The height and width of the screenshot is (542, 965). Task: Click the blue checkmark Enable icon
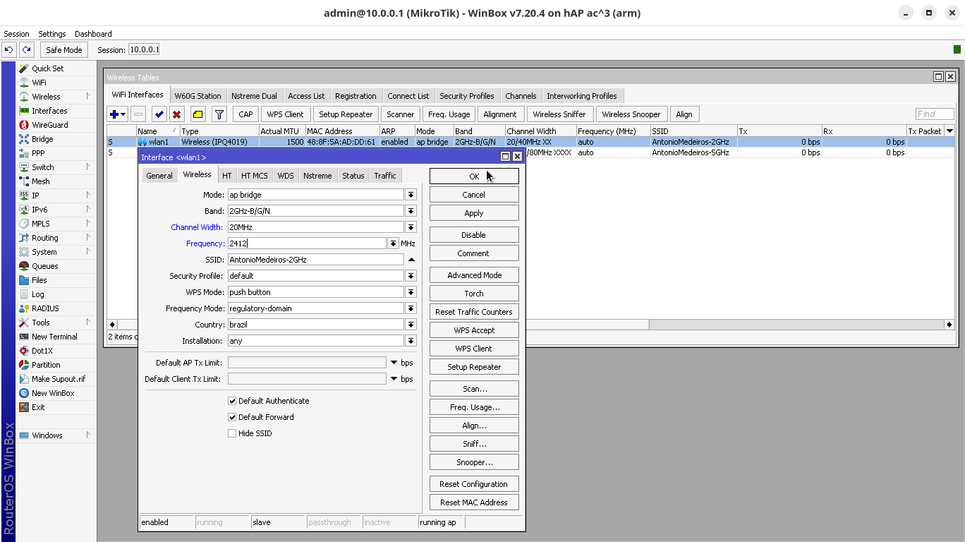tap(159, 114)
